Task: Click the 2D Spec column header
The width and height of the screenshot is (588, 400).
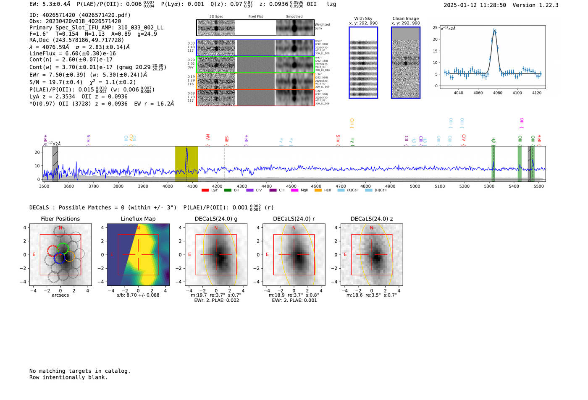Action: click(x=216, y=17)
